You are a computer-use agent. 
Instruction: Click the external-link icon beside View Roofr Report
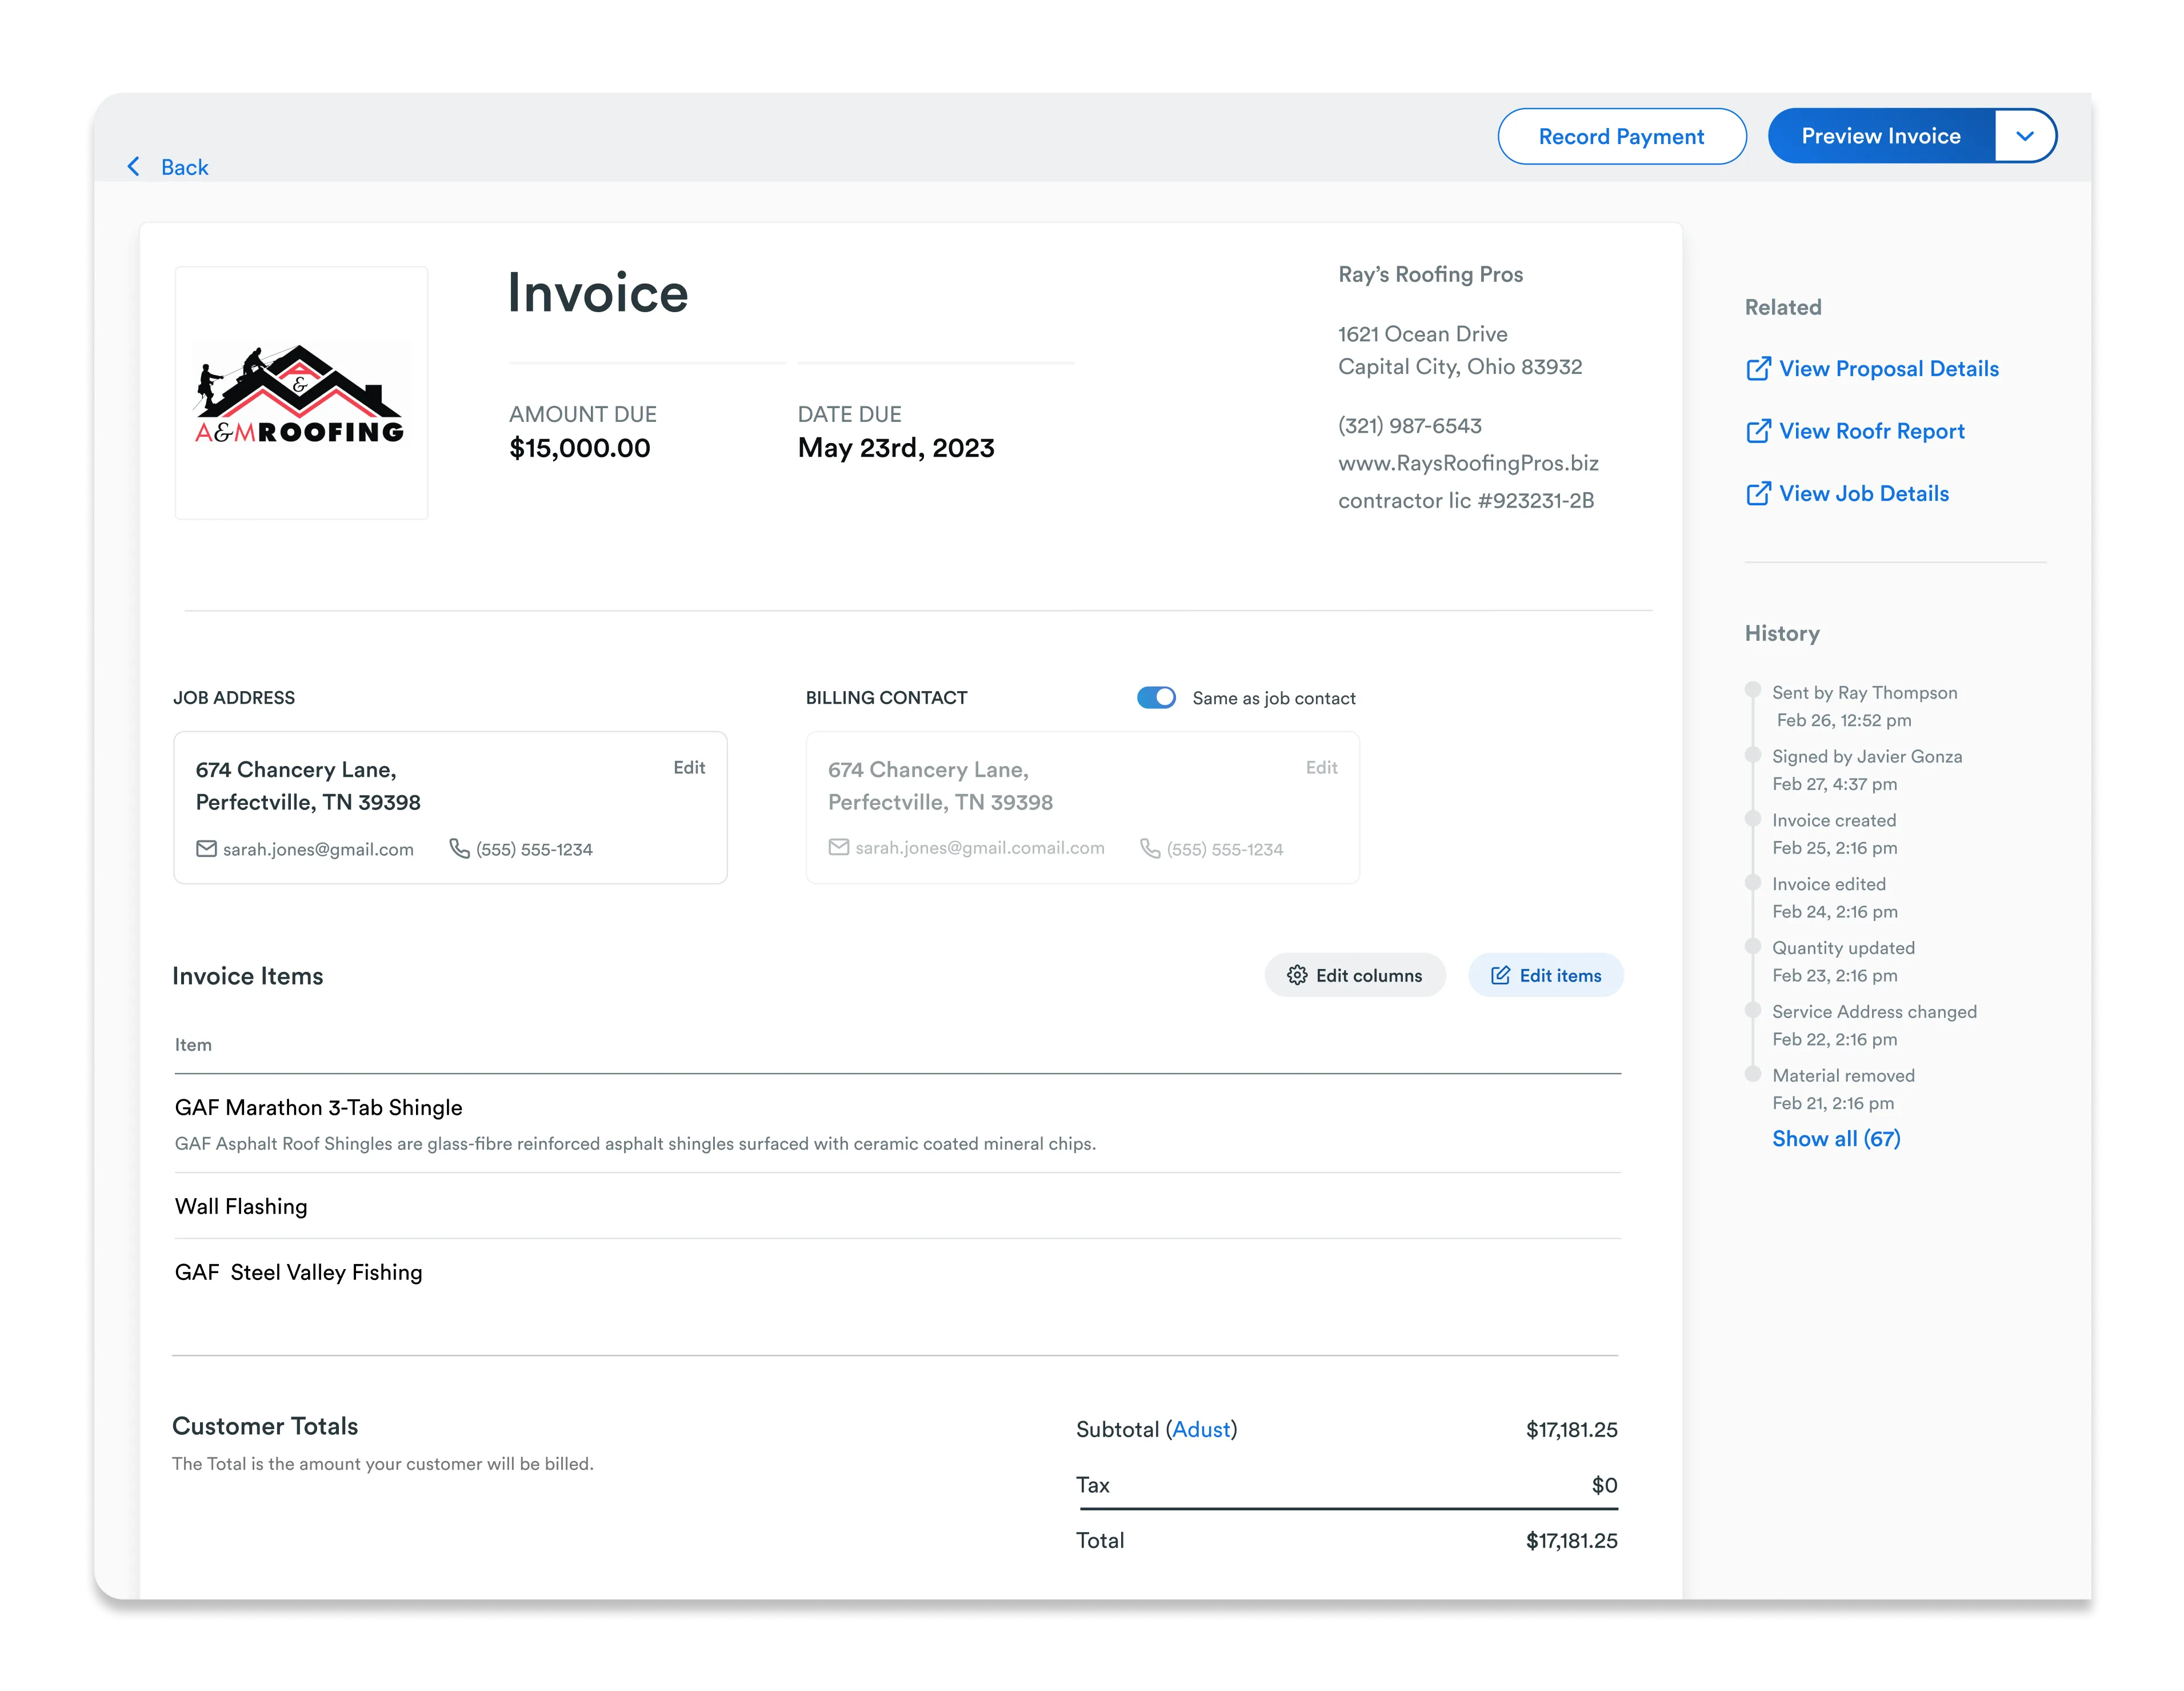[x=1758, y=430]
